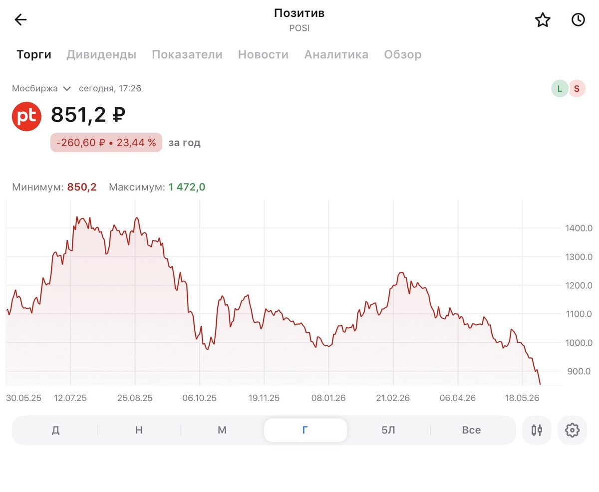Tap the Positive Technologies pt logo
This screenshot has height=492, width=599.
tap(26, 116)
